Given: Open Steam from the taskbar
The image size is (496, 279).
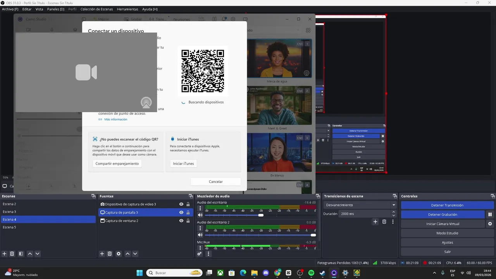Looking at the screenshot, I should [322, 273].
